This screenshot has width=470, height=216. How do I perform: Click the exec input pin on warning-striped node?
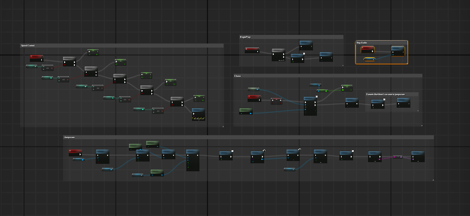194,114
